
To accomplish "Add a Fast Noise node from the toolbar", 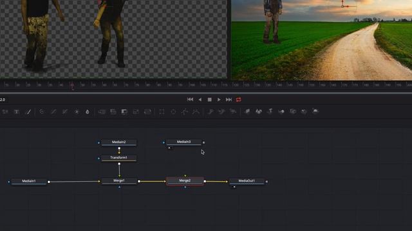I will pyautogui.click(x=5, y=112).
